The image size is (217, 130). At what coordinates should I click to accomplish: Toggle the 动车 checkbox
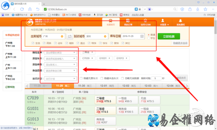click(x=55, y=43)
